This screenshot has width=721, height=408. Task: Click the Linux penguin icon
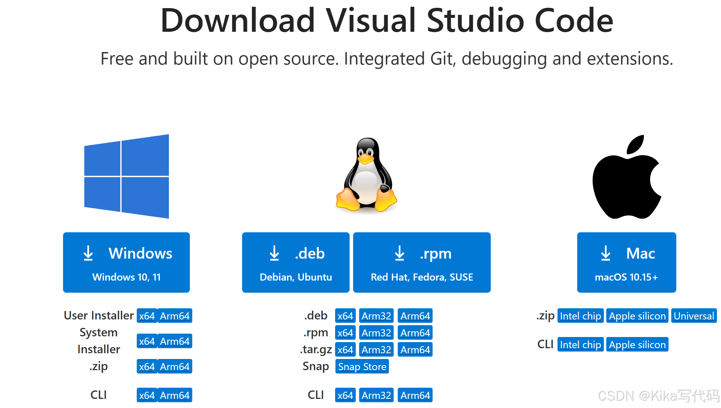(366, 176)
